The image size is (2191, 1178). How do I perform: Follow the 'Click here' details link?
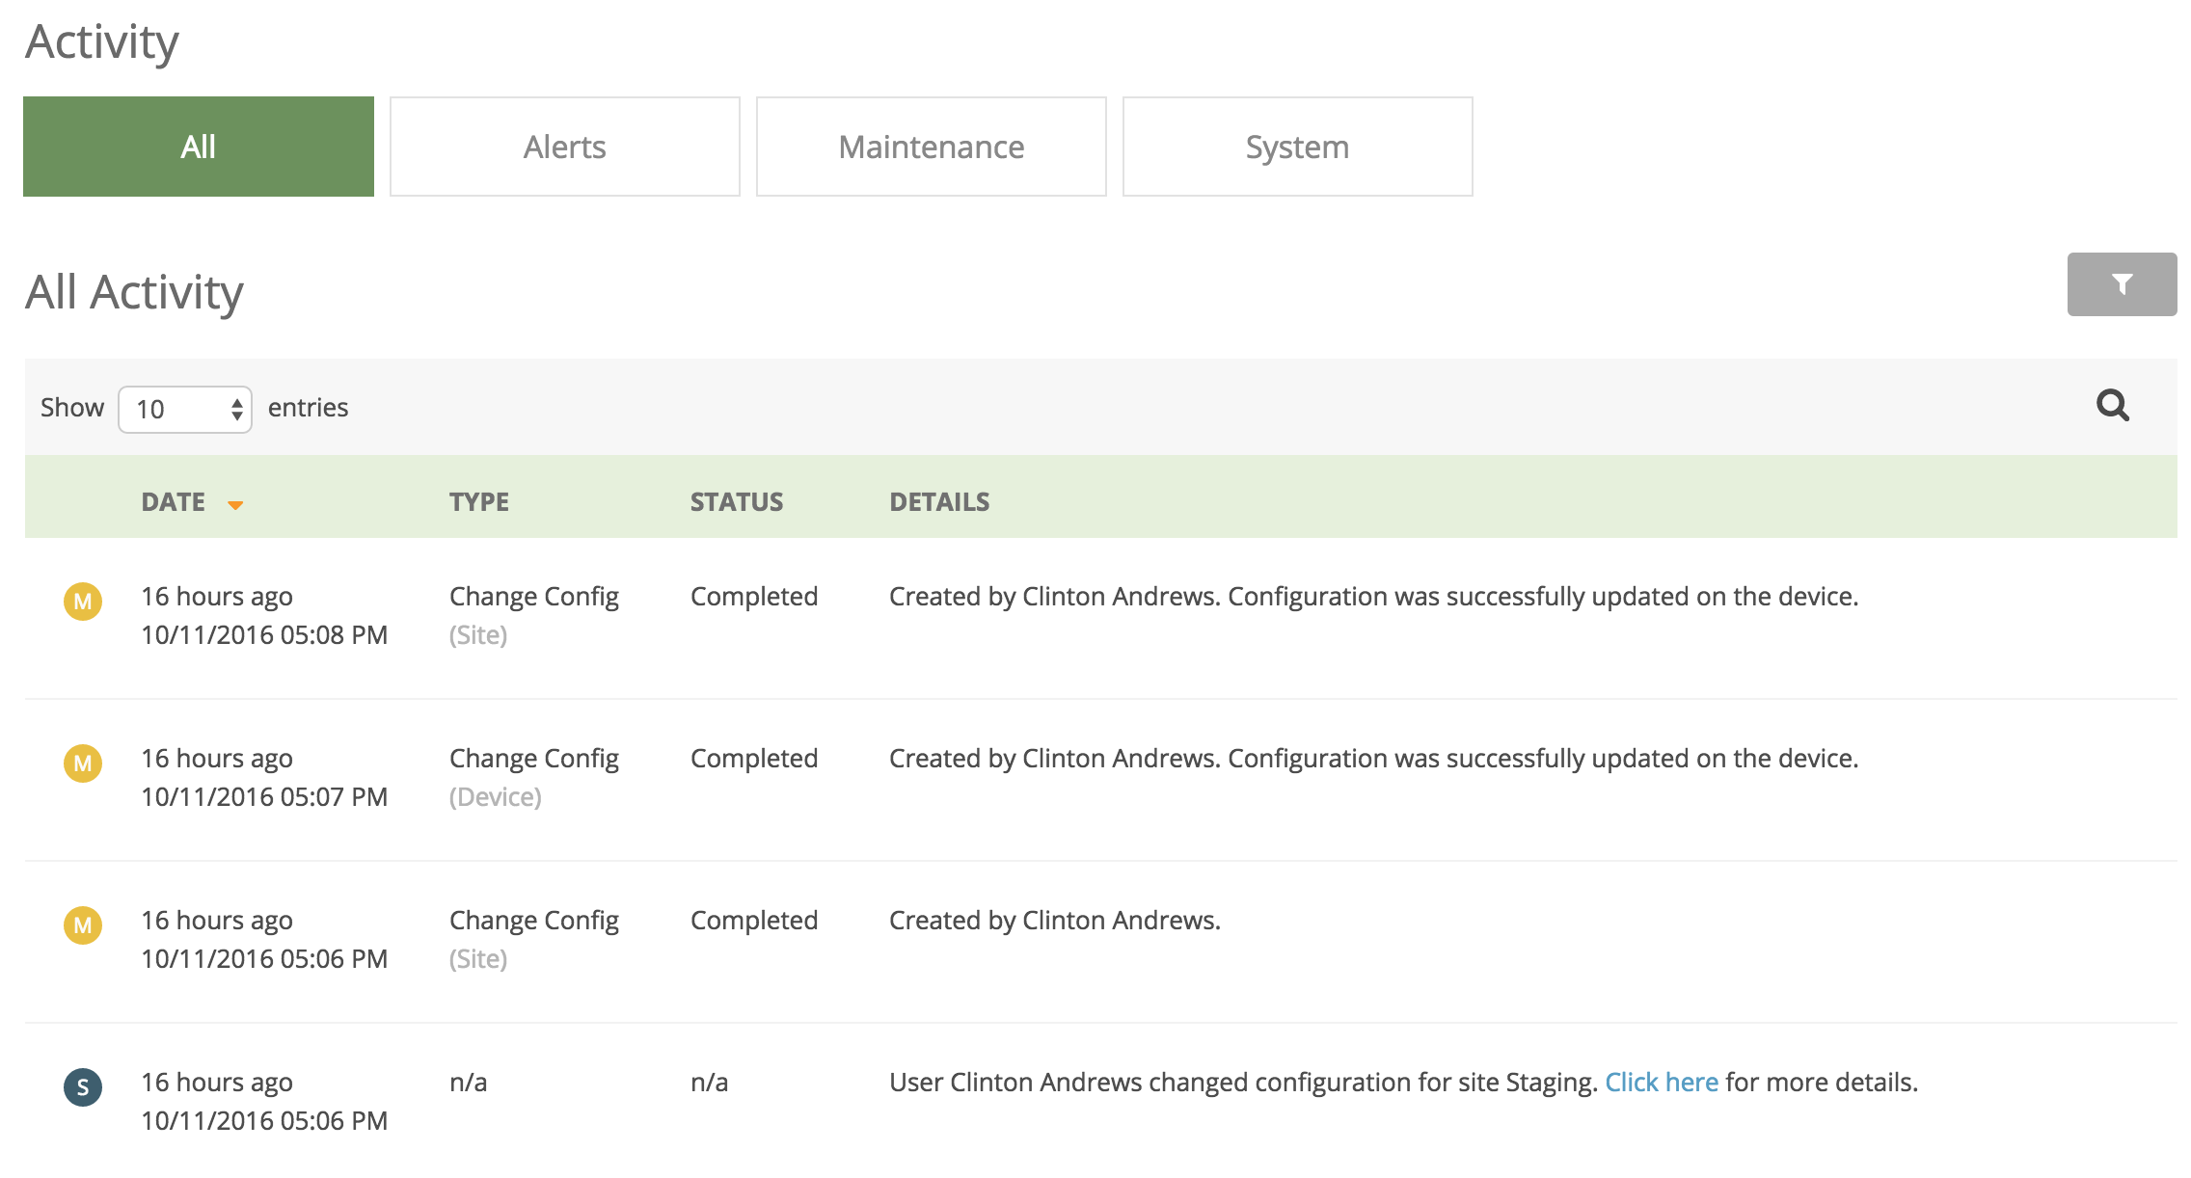pos(1661,1083)
